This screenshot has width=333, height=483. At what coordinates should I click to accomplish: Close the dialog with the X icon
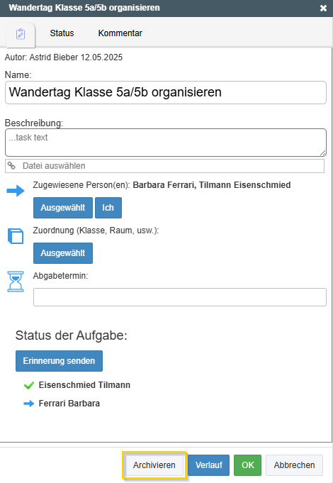323,8
